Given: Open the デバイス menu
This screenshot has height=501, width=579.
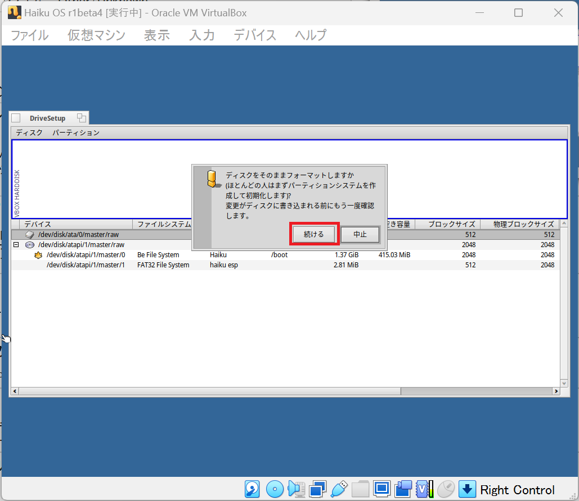Looking at the screenshot, I should (x=255, y=35).
